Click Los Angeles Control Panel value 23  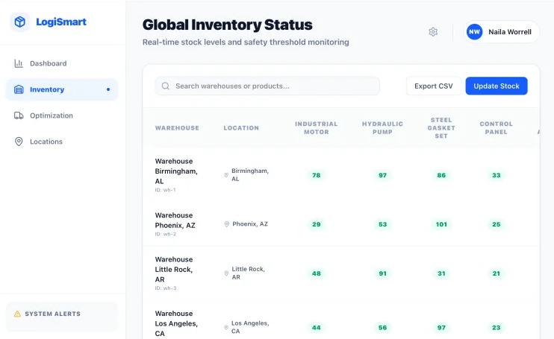(x=496, y=328)
